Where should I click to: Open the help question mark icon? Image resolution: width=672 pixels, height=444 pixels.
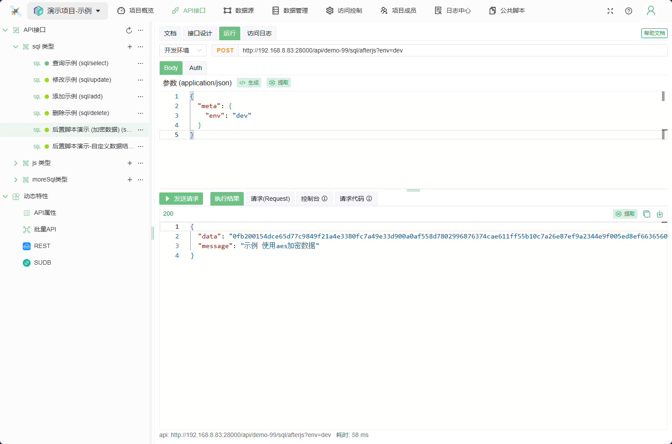(x=629, y=11)
